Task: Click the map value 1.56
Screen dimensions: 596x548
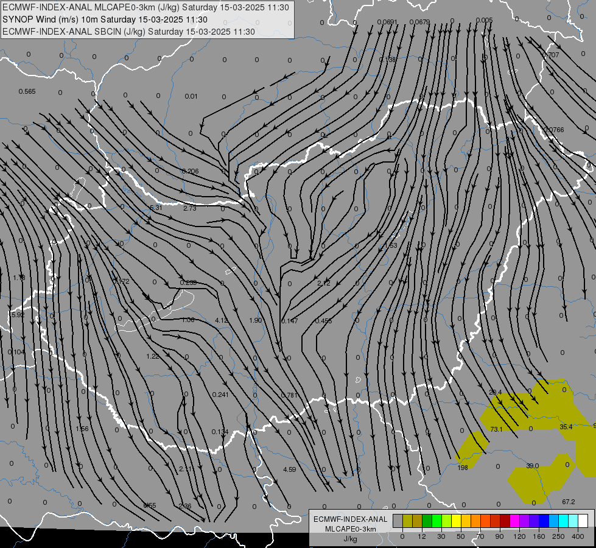Action: pyautogui.click(x=82, y=429)
